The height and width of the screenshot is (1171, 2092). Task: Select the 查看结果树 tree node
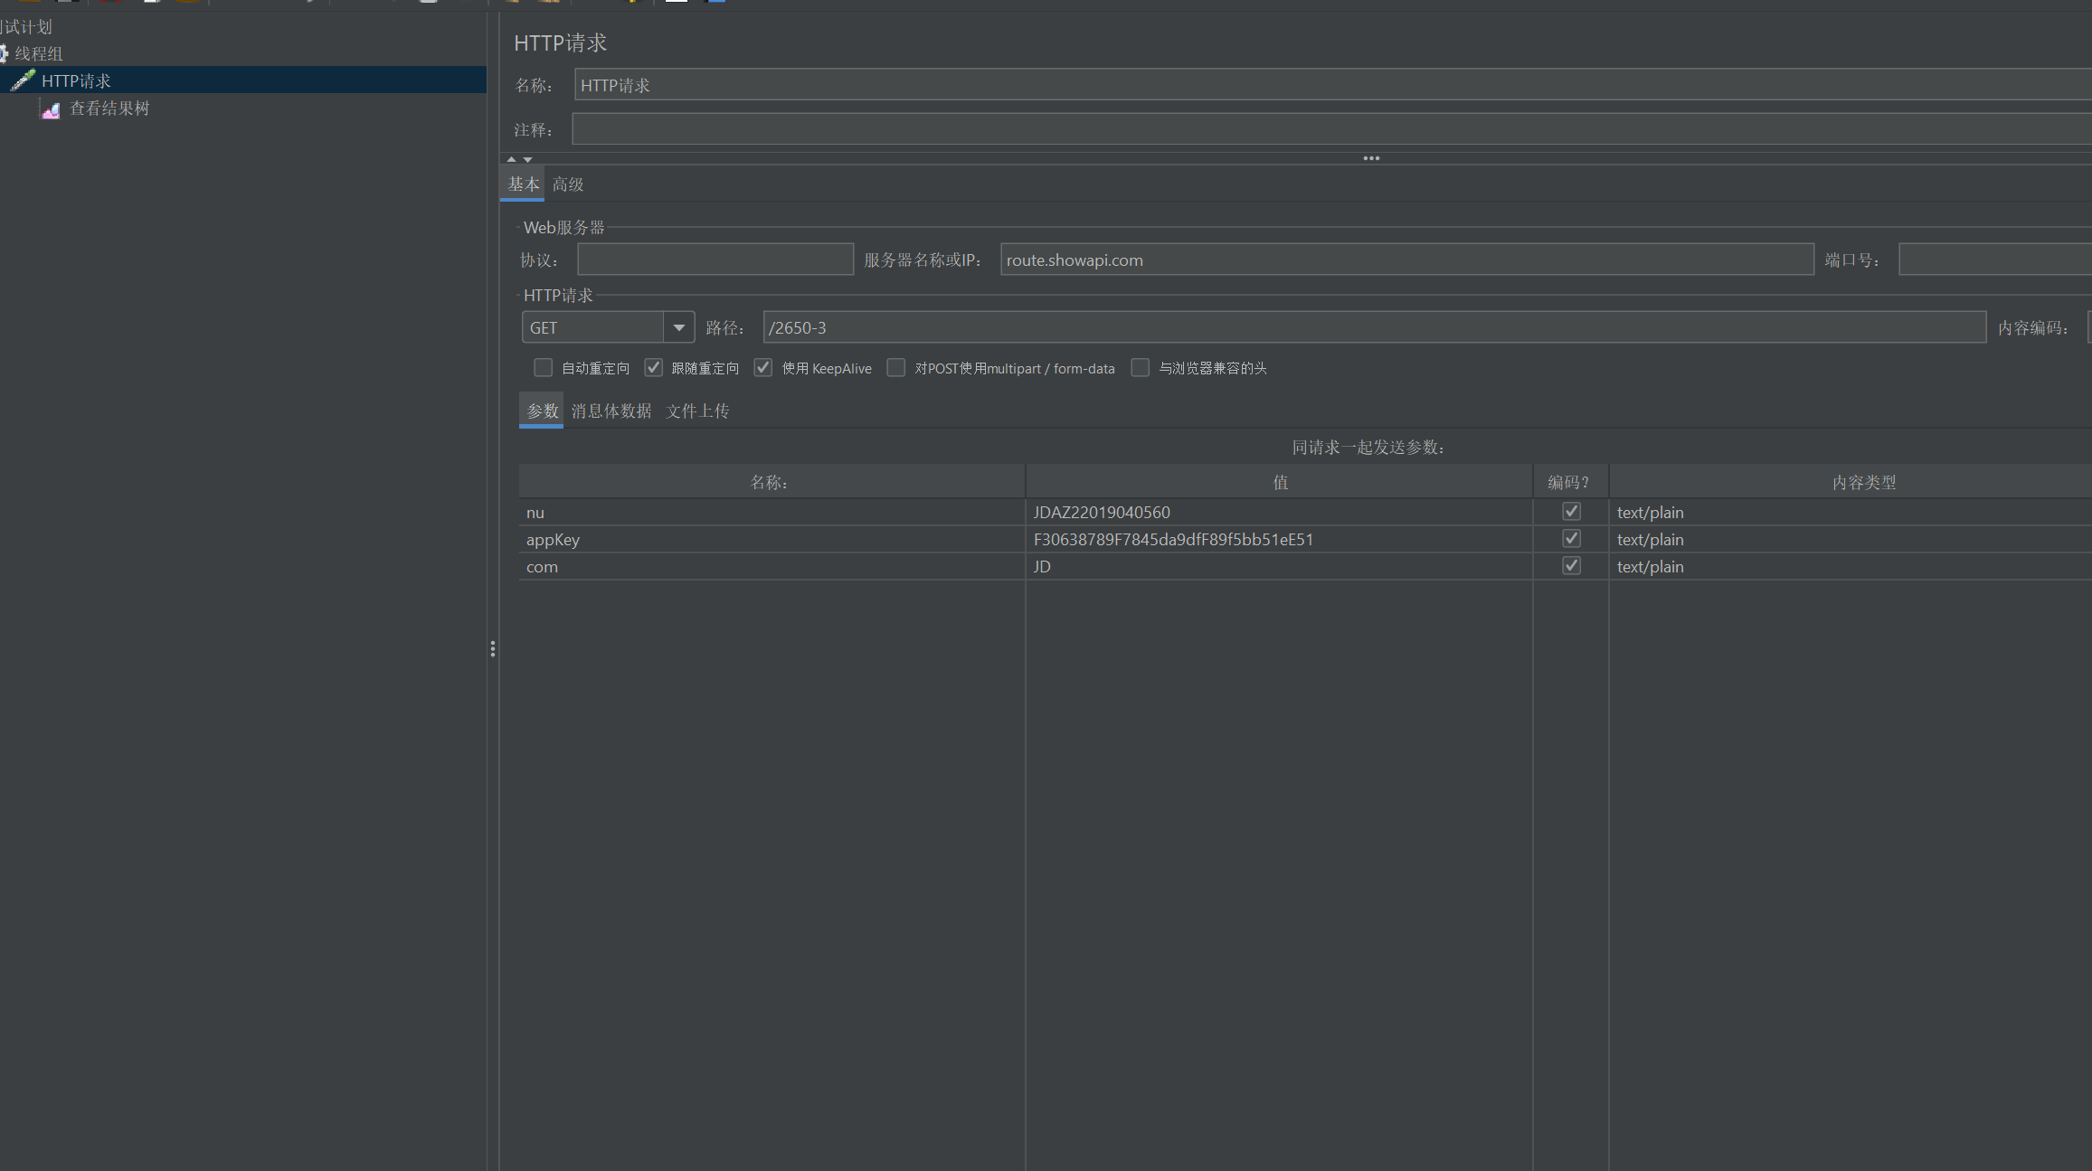coord(109,109)
